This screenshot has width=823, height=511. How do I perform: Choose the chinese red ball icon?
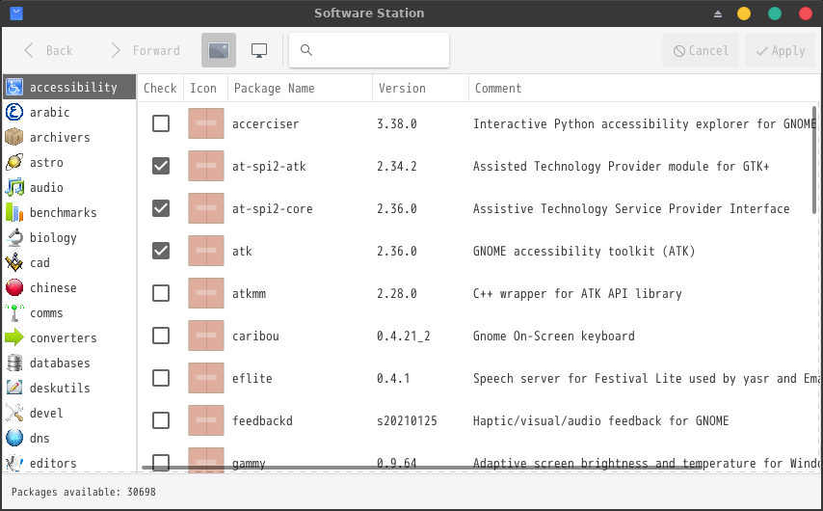(x=14, y=287)
